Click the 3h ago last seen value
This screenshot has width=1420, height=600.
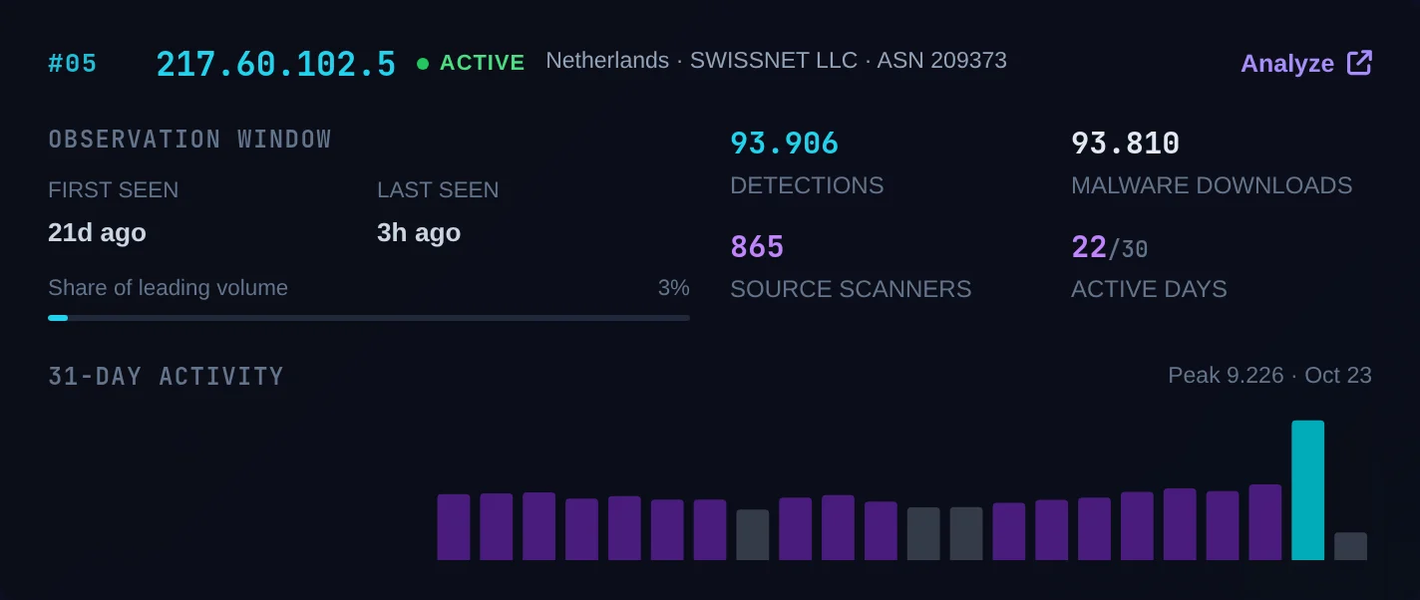tap(419, 232)
